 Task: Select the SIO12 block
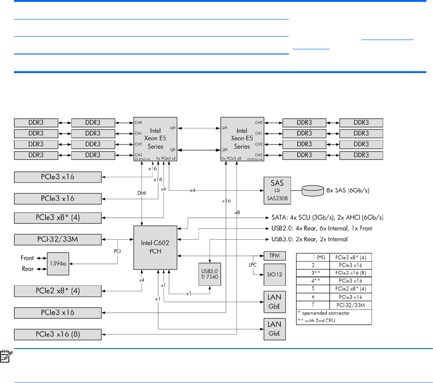coord(275,275)
